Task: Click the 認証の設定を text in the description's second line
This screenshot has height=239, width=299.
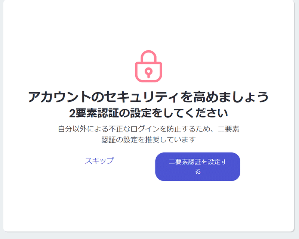Action: coord(123,140)
